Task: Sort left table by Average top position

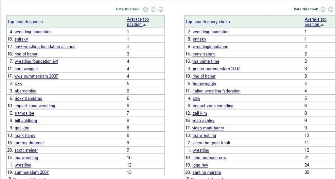Action: click(138, 22)
